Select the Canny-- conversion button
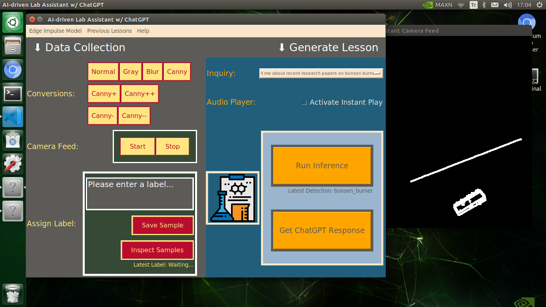The height and width of the screenshot is (307, 546). click(134, 116)
